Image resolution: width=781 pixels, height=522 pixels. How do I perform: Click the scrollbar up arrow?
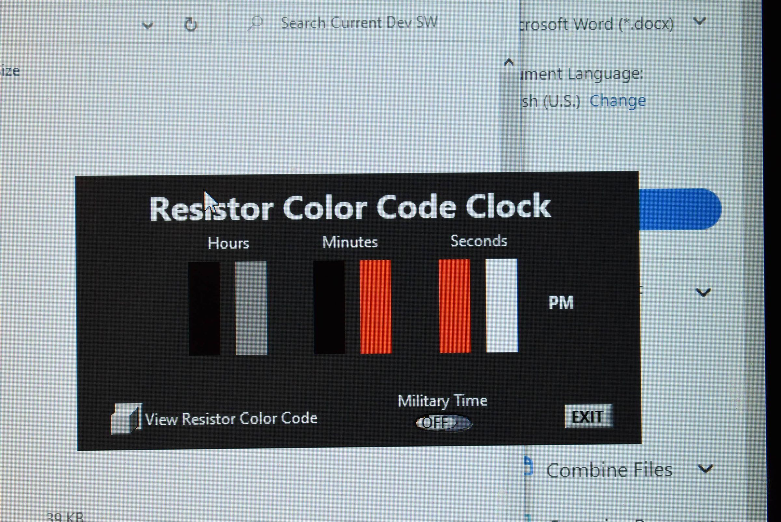(x=509, y=61)
